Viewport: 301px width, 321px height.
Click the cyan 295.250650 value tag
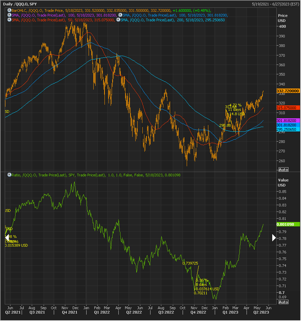tap(288, 129)
